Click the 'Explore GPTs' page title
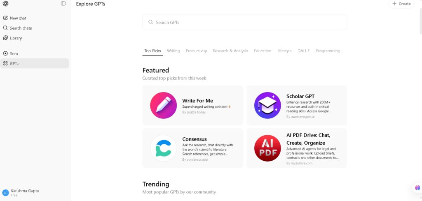The height and width of the screenshot is (201, 422). (91, 4)
